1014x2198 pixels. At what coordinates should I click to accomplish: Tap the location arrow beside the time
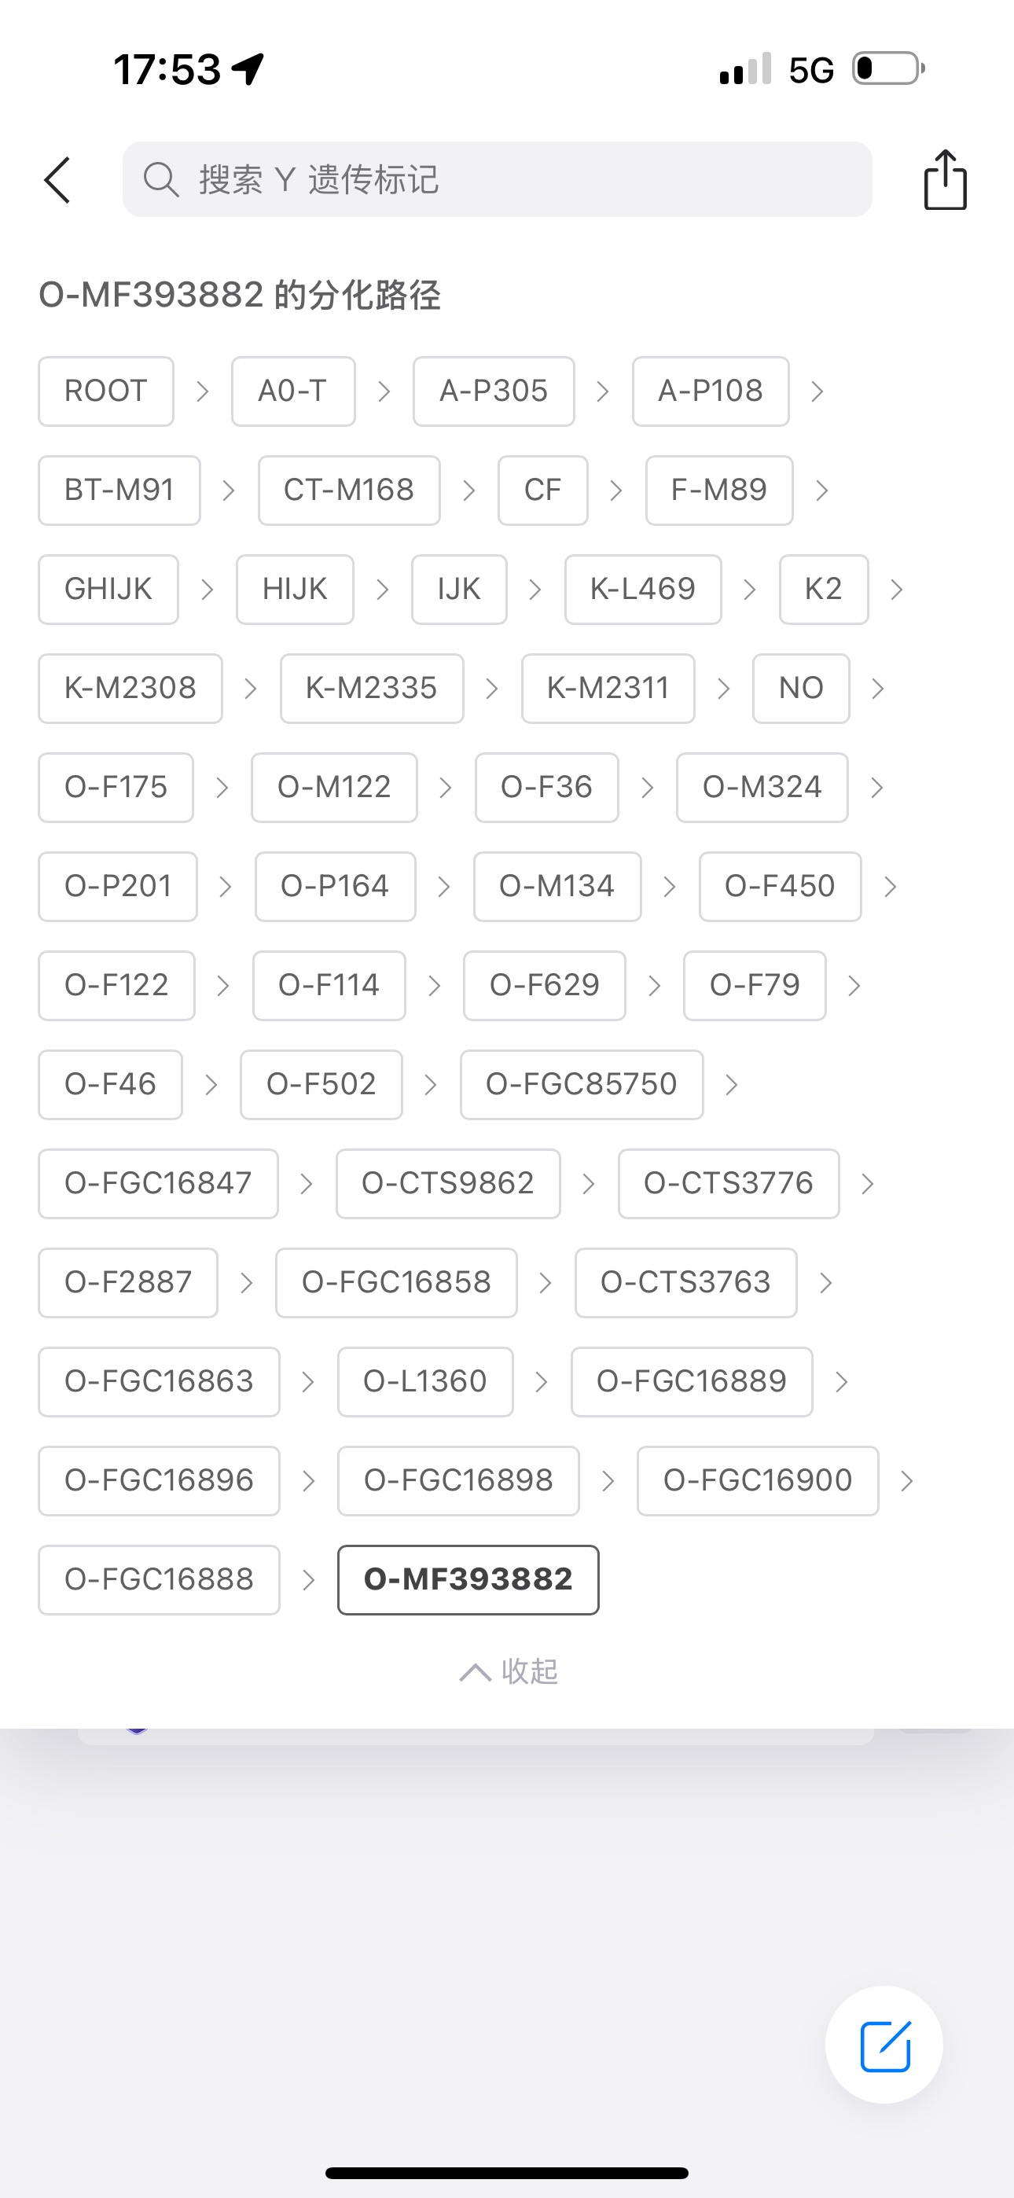click(x=248, y=69)
